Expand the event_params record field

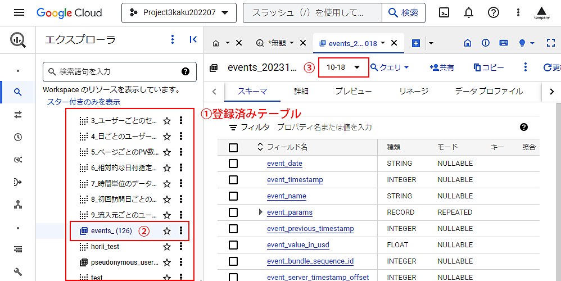pos(260,212)
